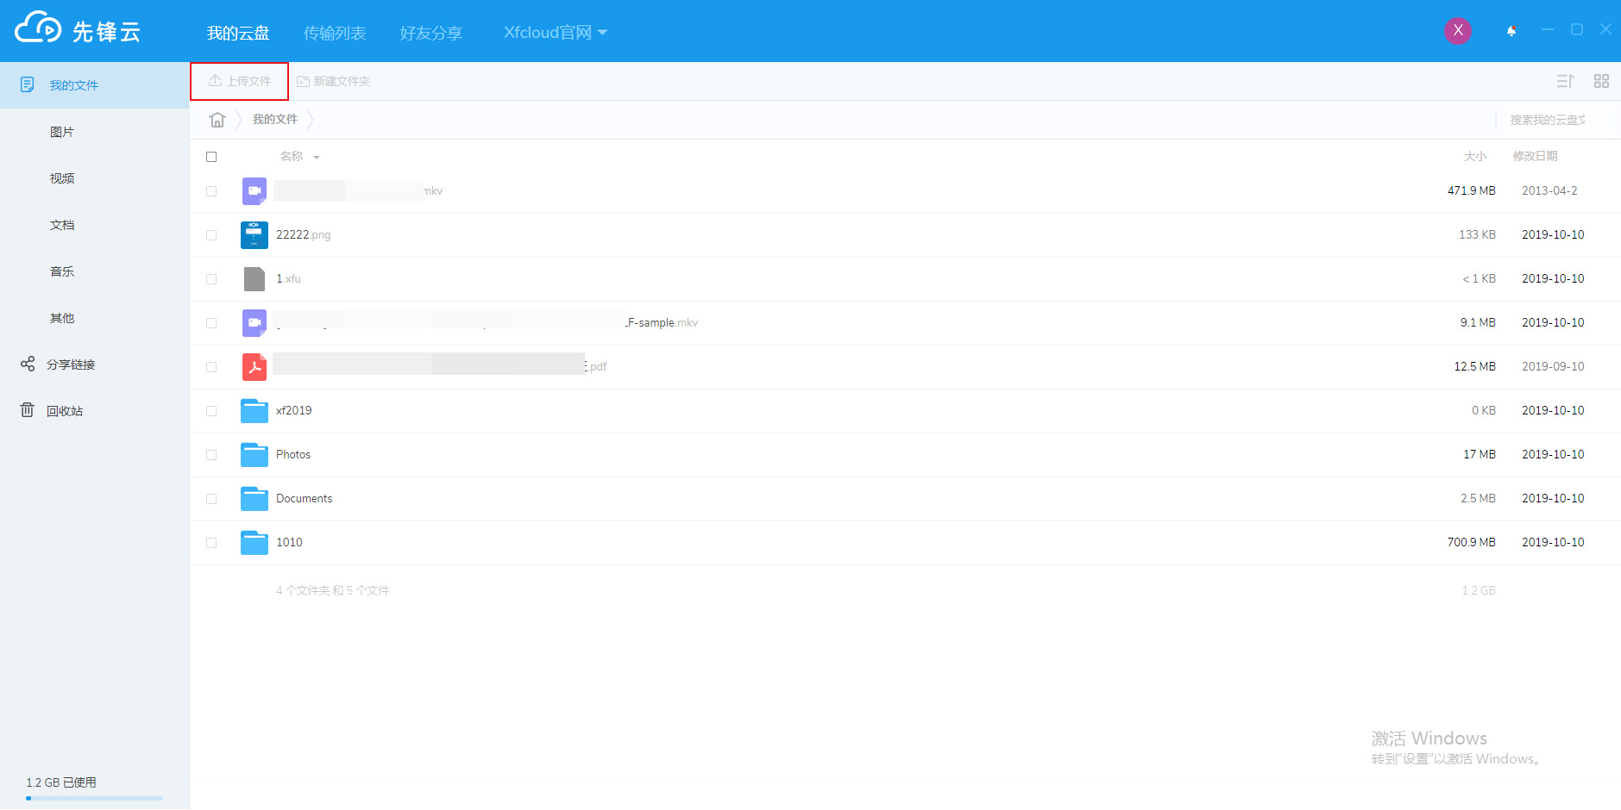Click the storage usage progress bar
This screenshot has width=1621, height=810.
tap(94, 798)
